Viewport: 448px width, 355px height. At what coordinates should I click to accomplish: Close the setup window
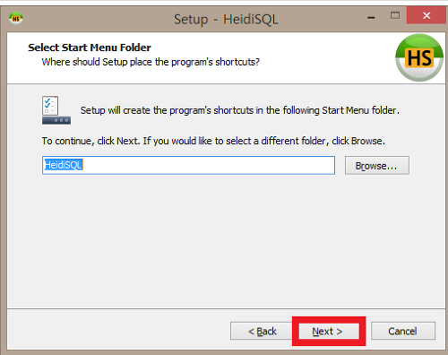(426, 15)
